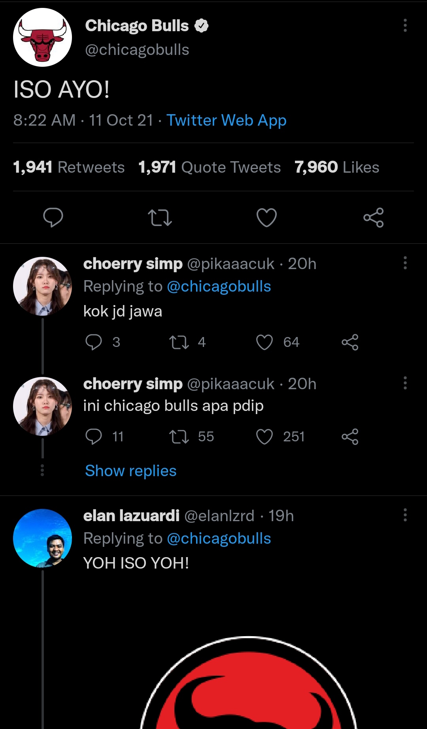View the 1,971 Quote Tweets list
Screen dimensions: 427x729
pos(209,167)
